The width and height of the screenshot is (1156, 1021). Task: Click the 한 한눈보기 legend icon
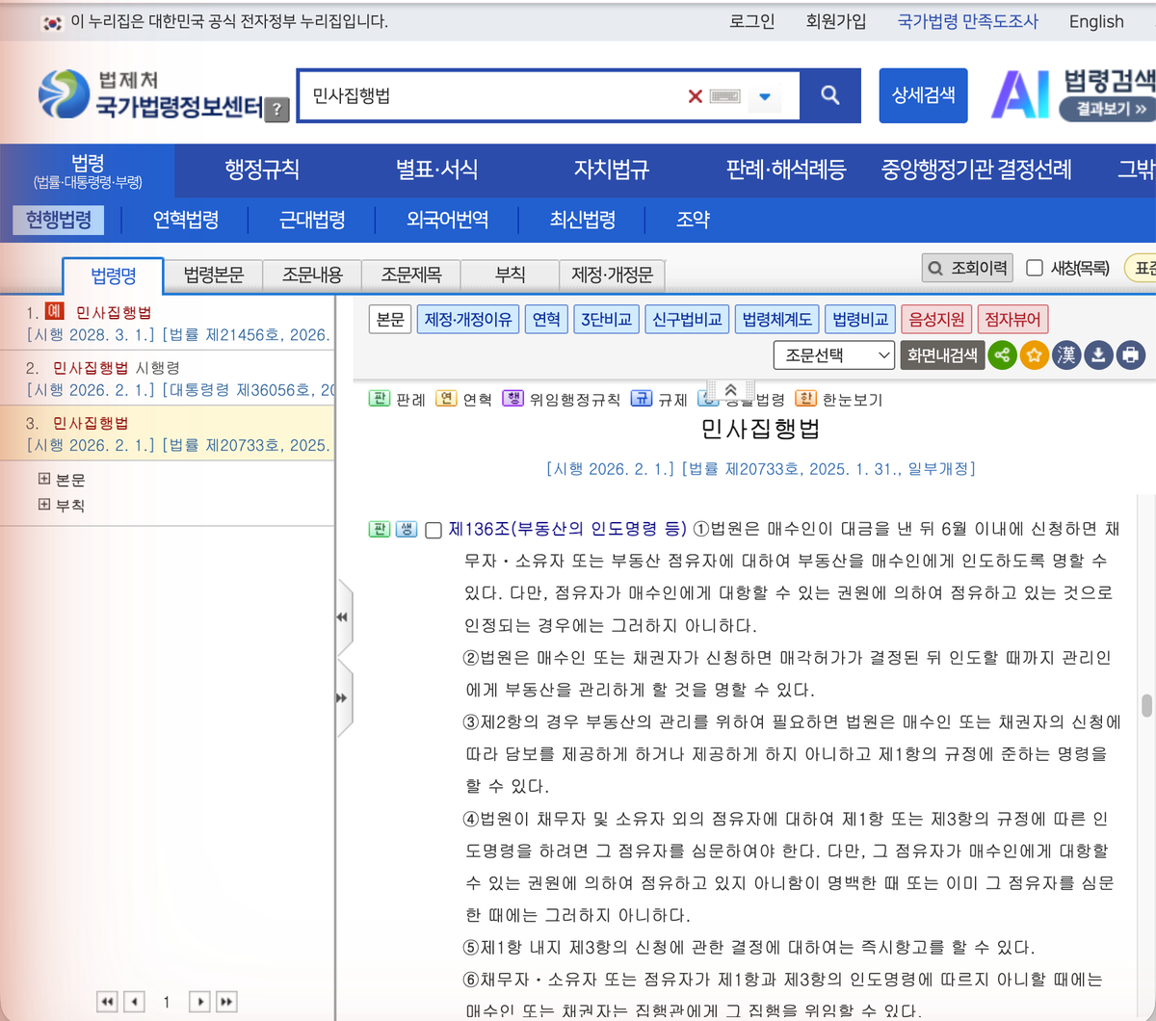pyautogui.click(x=805, y=399)
